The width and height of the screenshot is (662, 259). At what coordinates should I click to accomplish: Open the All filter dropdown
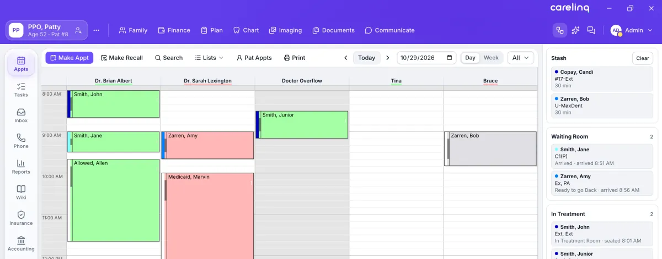(x=521, y=58)
